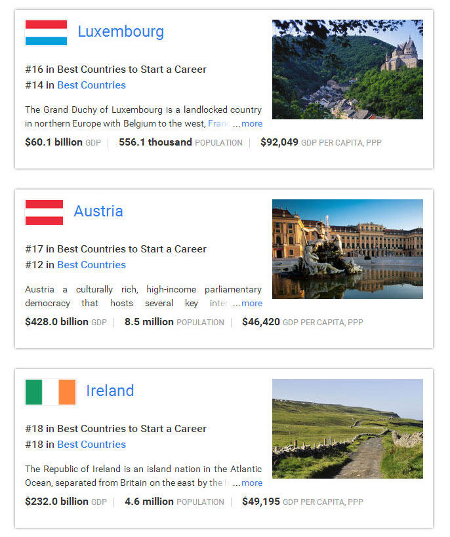The height and width of the screenshot is (537, 450).
Task: Click Austria's 8.5 million population figure
Action: click(x=149, y=322)
